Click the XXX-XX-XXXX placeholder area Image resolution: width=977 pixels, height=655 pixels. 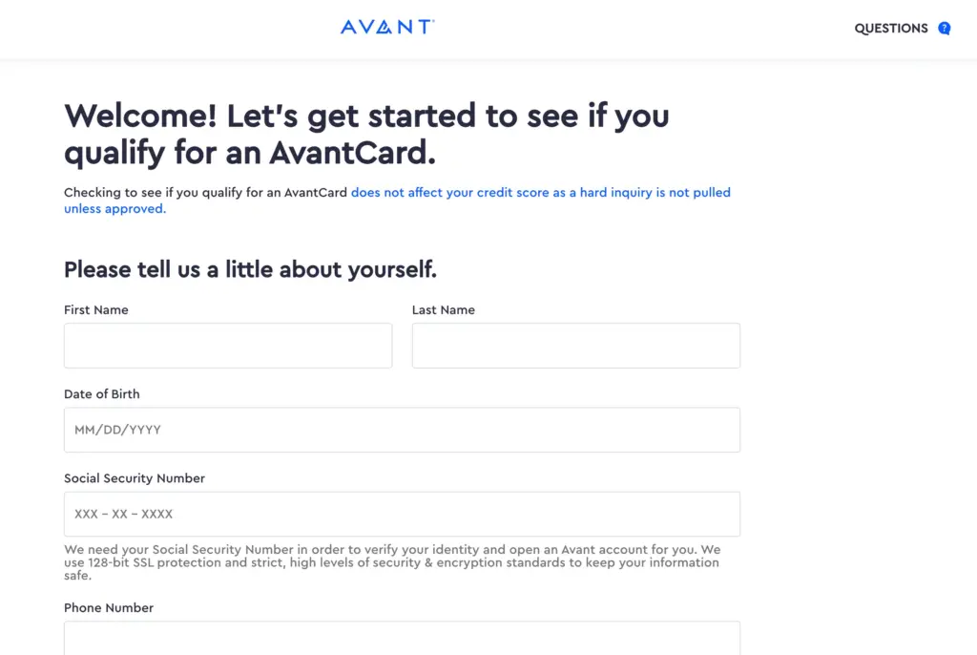click(x=123, y=513)
